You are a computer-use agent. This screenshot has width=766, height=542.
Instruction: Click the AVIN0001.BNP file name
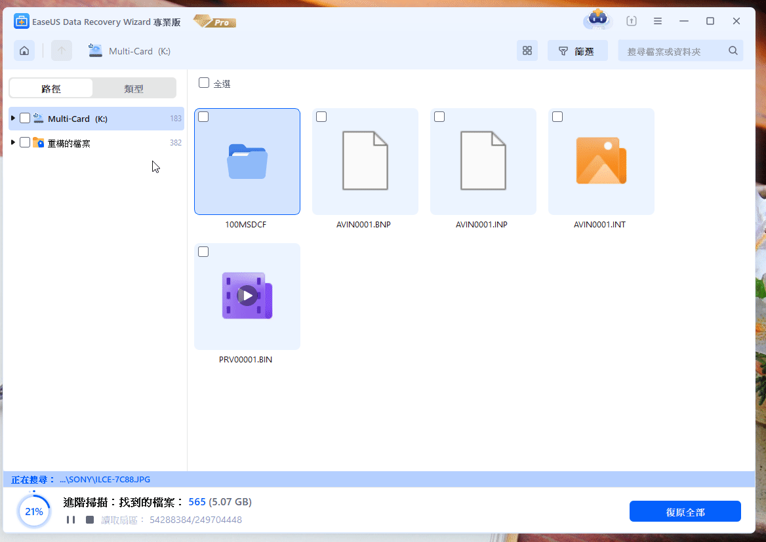tap(363, 225)
